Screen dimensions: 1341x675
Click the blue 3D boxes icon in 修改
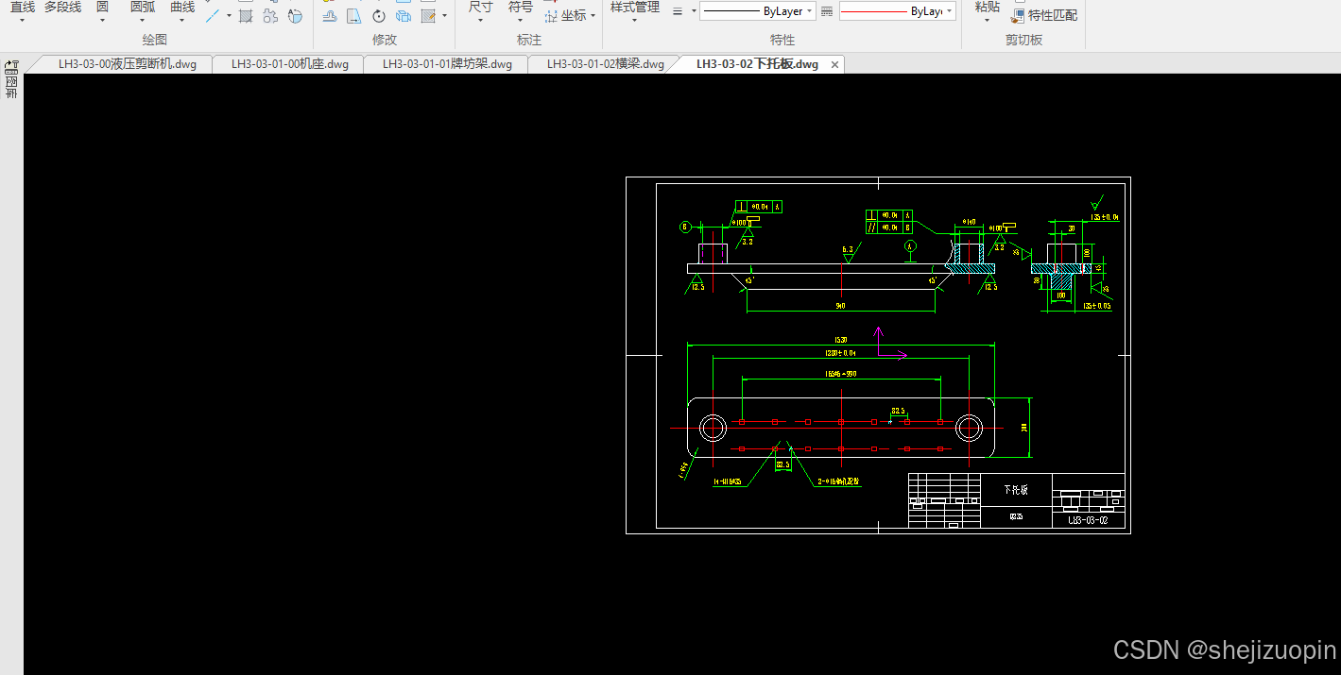coord(404,15)
